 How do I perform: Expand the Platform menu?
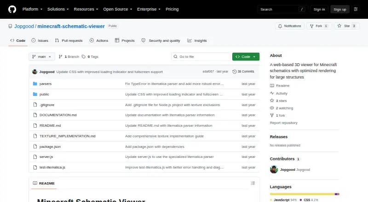(x=32, y=9)
